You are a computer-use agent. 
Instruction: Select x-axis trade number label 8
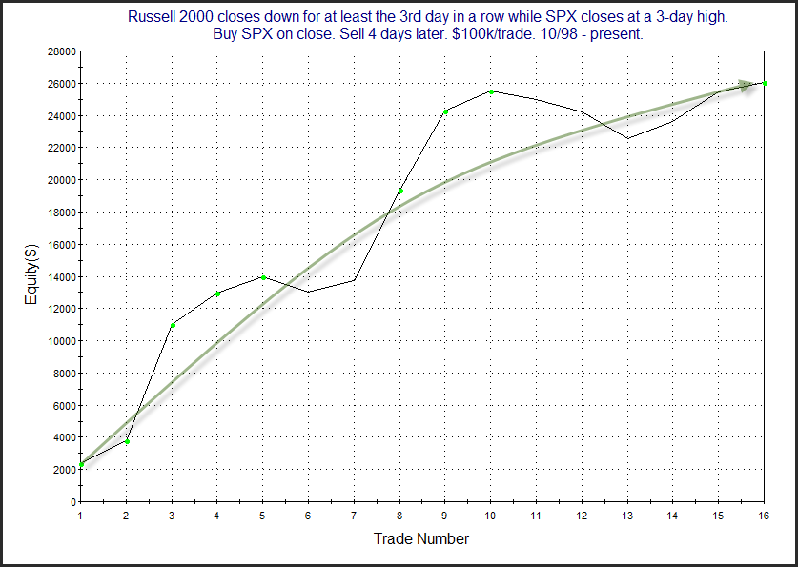[x=399, y=516]
